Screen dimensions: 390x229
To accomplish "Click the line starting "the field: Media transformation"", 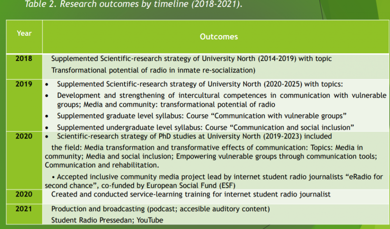I will 207,148.
